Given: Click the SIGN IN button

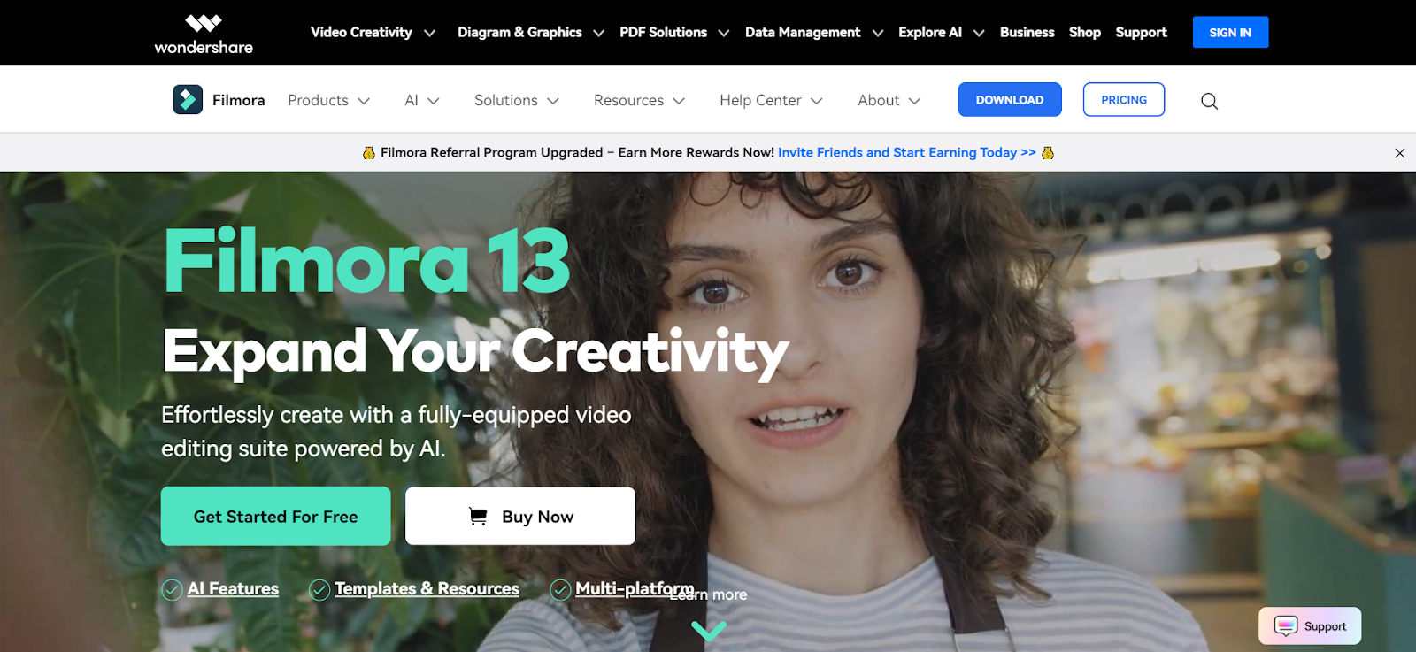Looking at the screenshot, I should coord(1230,32).
